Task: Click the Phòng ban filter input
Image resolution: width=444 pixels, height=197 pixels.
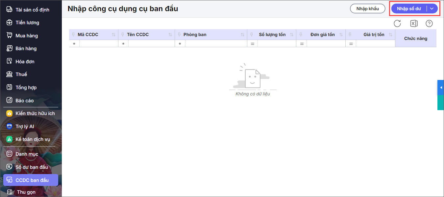Action: [x=216, y=44]
